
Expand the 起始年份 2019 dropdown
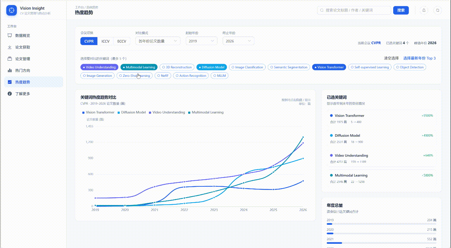pos(202,41)
